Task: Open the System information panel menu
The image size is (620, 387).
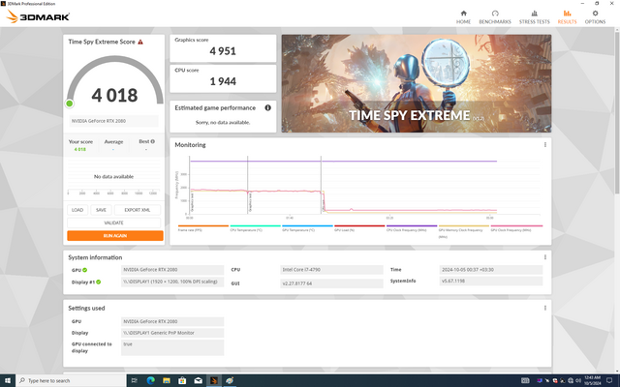Action: [x=544, y=257]
